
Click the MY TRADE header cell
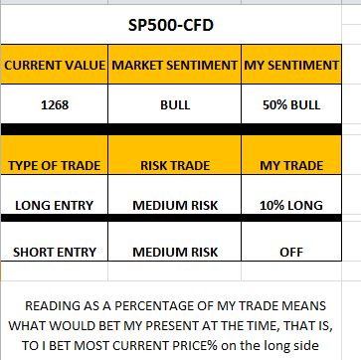click(x=291, y=155)
